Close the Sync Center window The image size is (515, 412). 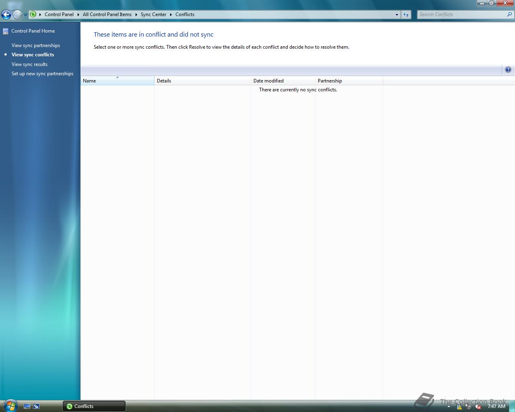(505, 3)
